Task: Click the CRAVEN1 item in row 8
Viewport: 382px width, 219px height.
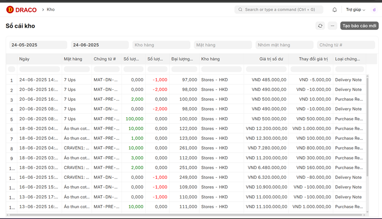Action: coord(77,148)
